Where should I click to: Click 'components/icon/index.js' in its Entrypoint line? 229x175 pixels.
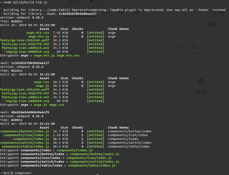point(89,158)
